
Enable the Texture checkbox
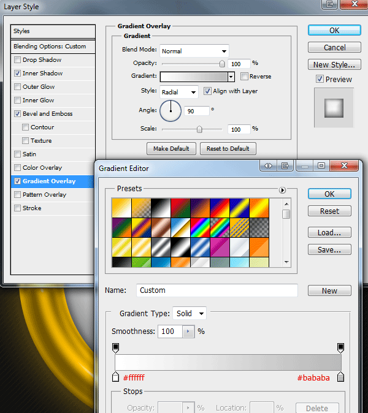point(25,141)
